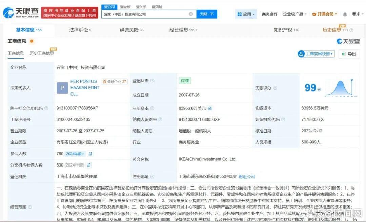Expand the 企业级产品 dropdown
The height and width of the screenshot is (222, 366).
[294, 14]
